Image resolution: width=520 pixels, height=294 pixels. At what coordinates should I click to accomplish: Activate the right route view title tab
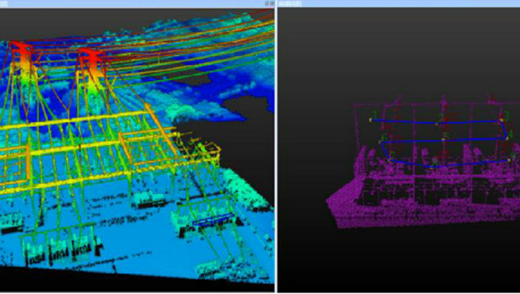pos(289,4)
